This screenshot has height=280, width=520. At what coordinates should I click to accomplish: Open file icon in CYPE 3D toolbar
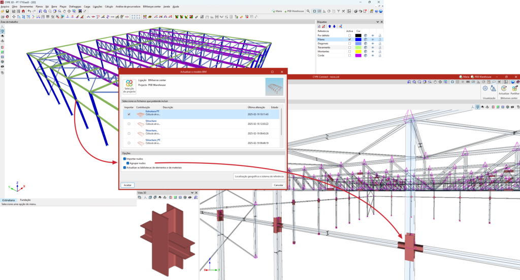[x=3, y=11]
